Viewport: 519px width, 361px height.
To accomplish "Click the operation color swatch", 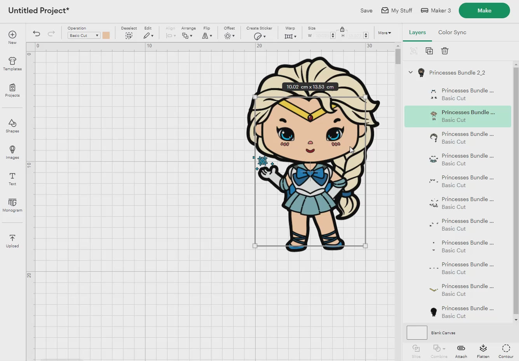I will point(106,35).
